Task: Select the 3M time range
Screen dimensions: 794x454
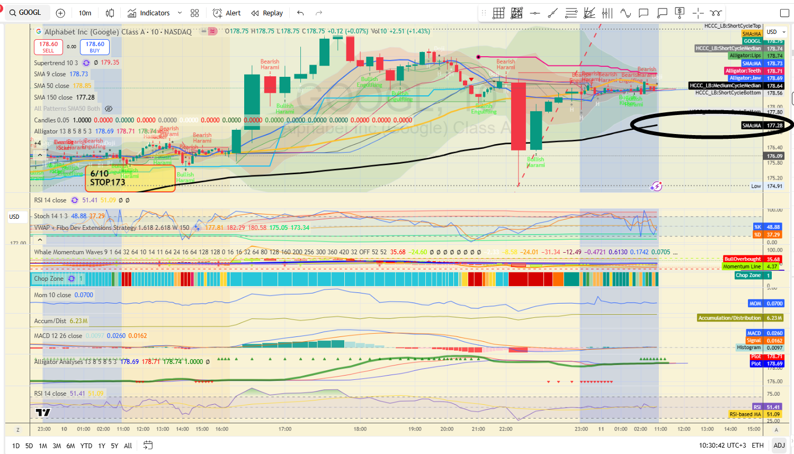Action: coord(57,446)
